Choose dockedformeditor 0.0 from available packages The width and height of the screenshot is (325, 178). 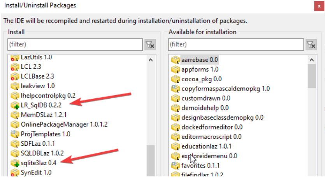coord(212,127)
